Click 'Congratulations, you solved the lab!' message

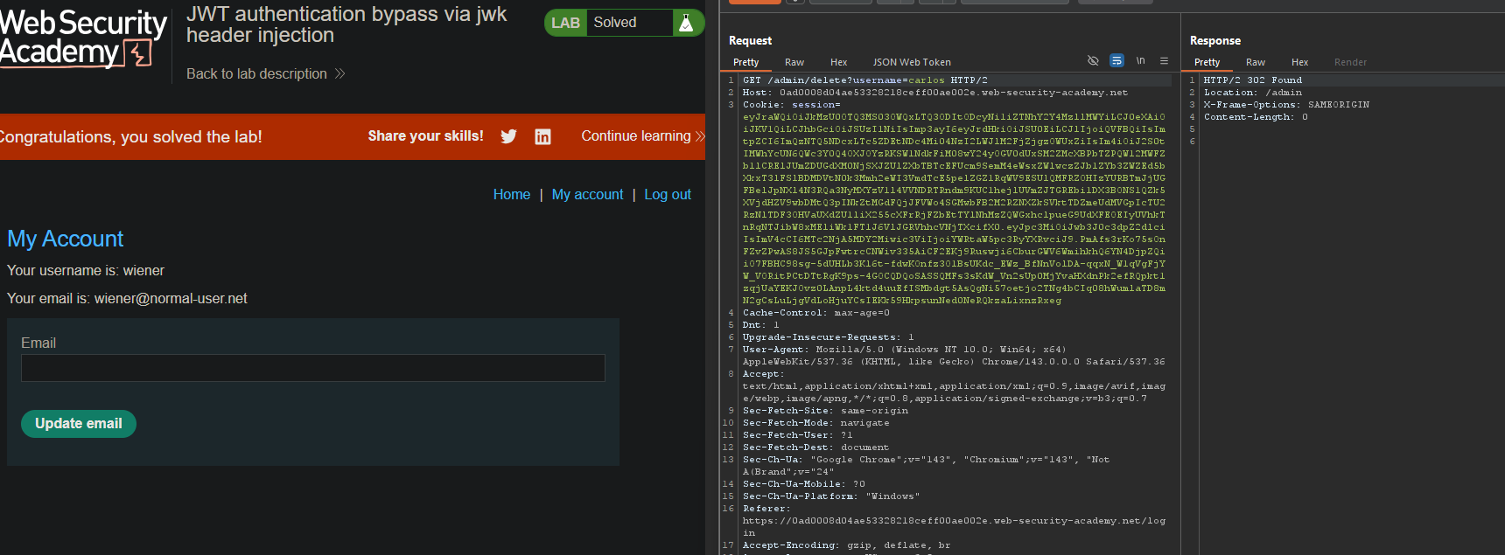click(x=131, y=137)
